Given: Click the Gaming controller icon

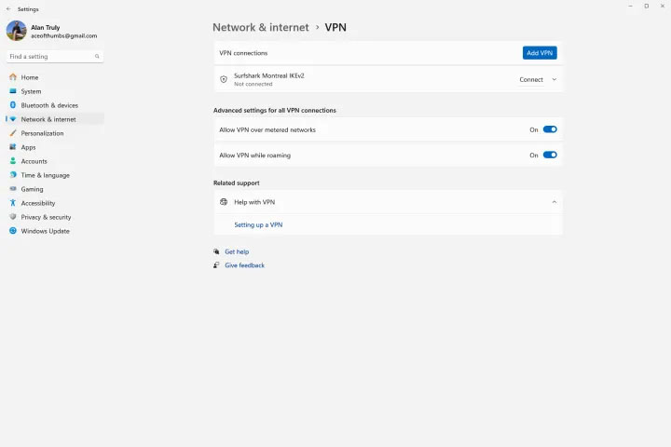Looking at the screenshot, I should point(13,189).
